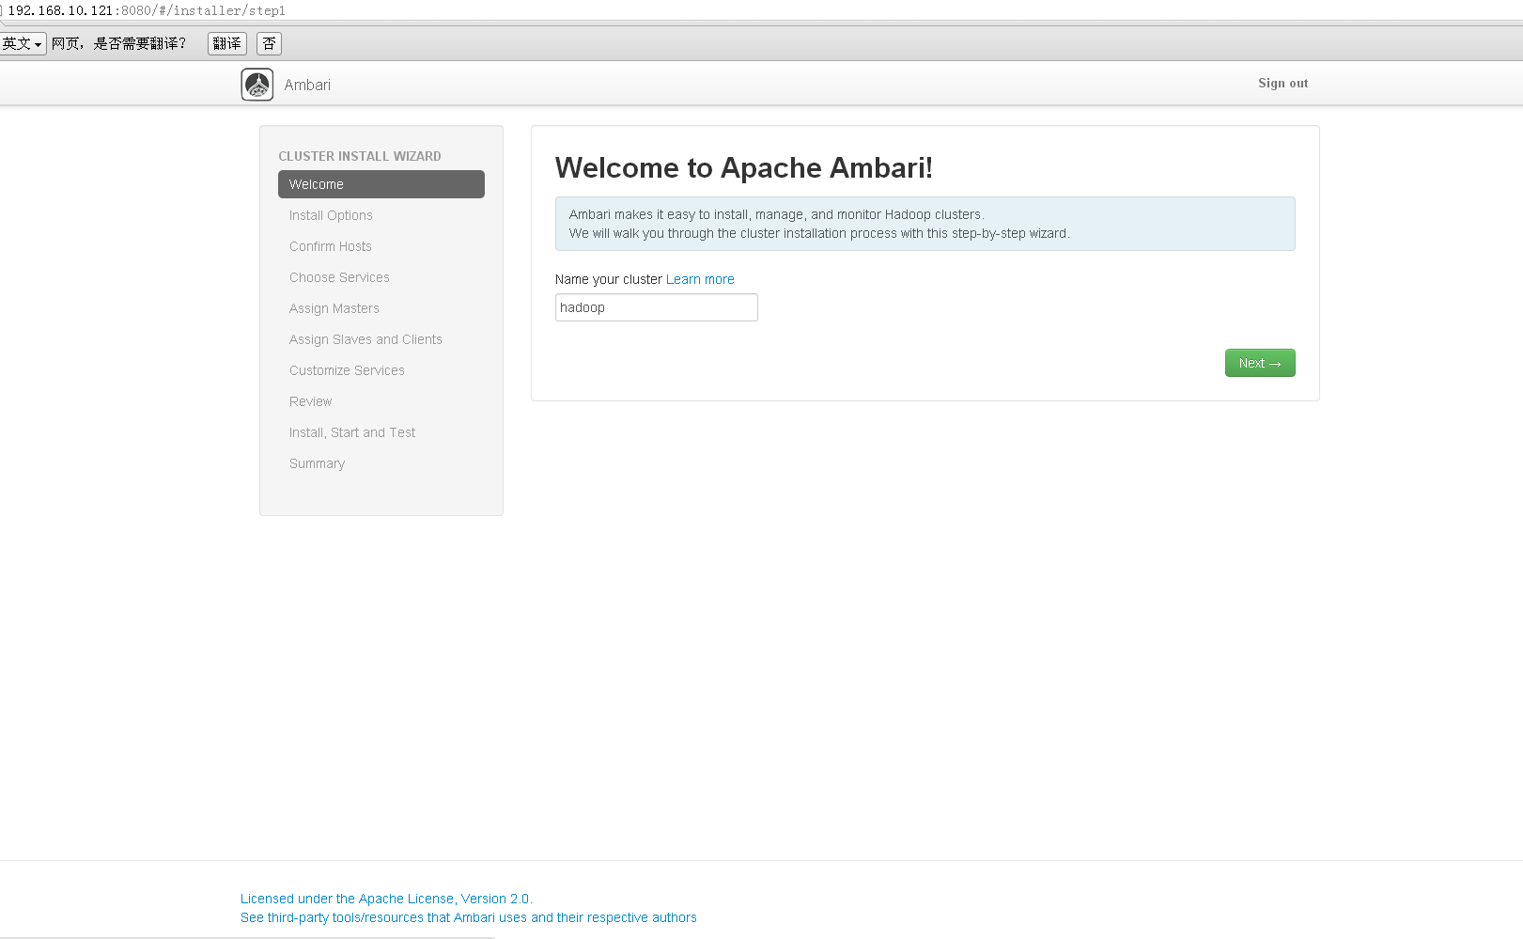The height and width of the screenshot is (939, 1523).
Task: Open the third-party tools/resources link
Action: tap(468, 917)
